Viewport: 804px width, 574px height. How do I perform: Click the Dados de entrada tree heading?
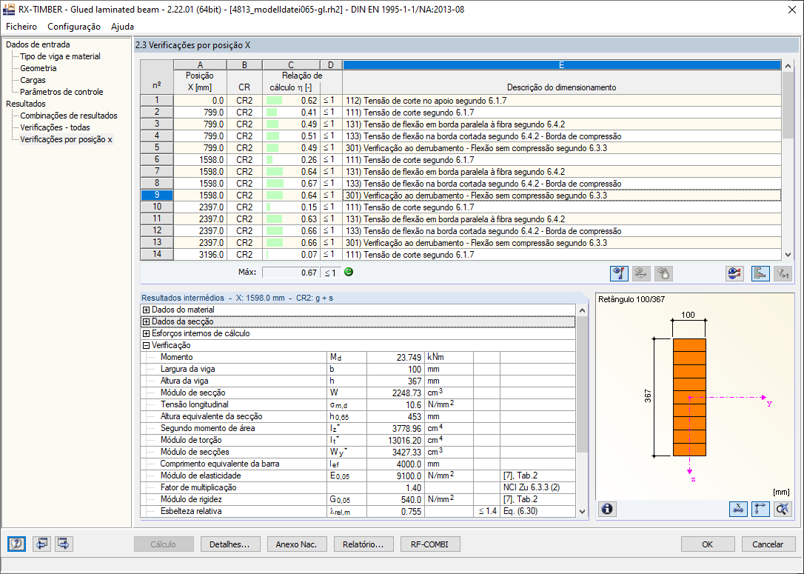click(38, 44)
